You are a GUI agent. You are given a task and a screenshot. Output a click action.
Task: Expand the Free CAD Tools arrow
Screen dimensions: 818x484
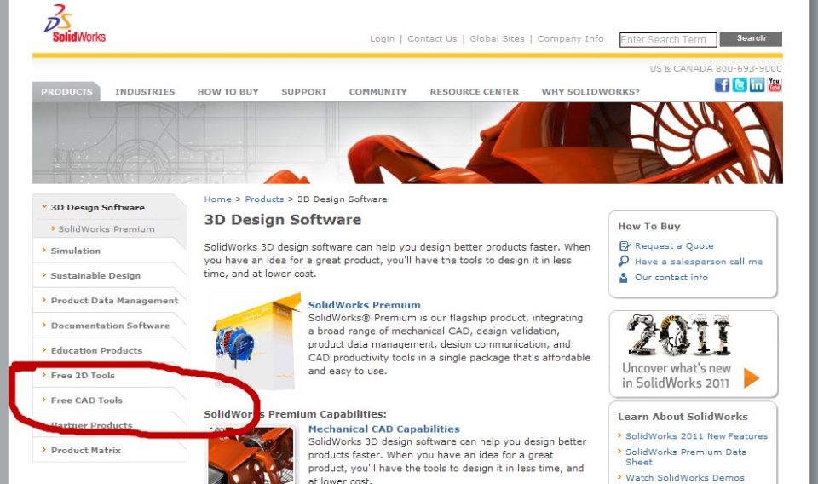(44, 400)
